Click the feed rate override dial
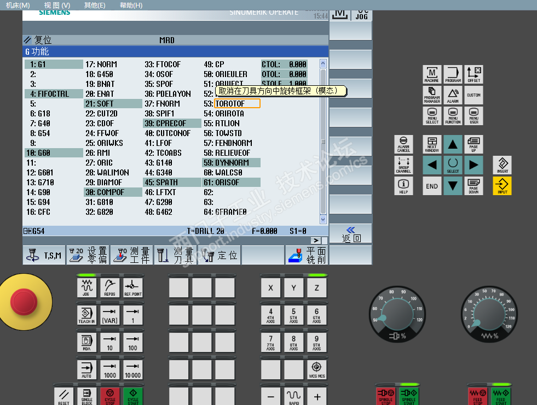This screenshot has width=537, height=405. (489, 315)
